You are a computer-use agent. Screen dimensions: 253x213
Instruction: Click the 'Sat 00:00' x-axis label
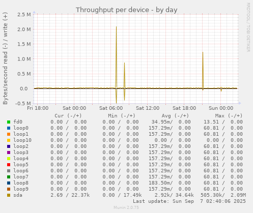(74, 108)
